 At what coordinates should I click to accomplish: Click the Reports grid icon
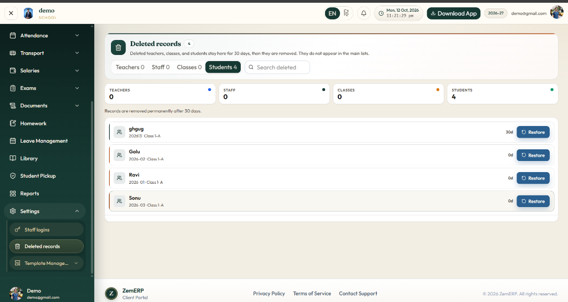pyautogui.click(x=13, y=194)
